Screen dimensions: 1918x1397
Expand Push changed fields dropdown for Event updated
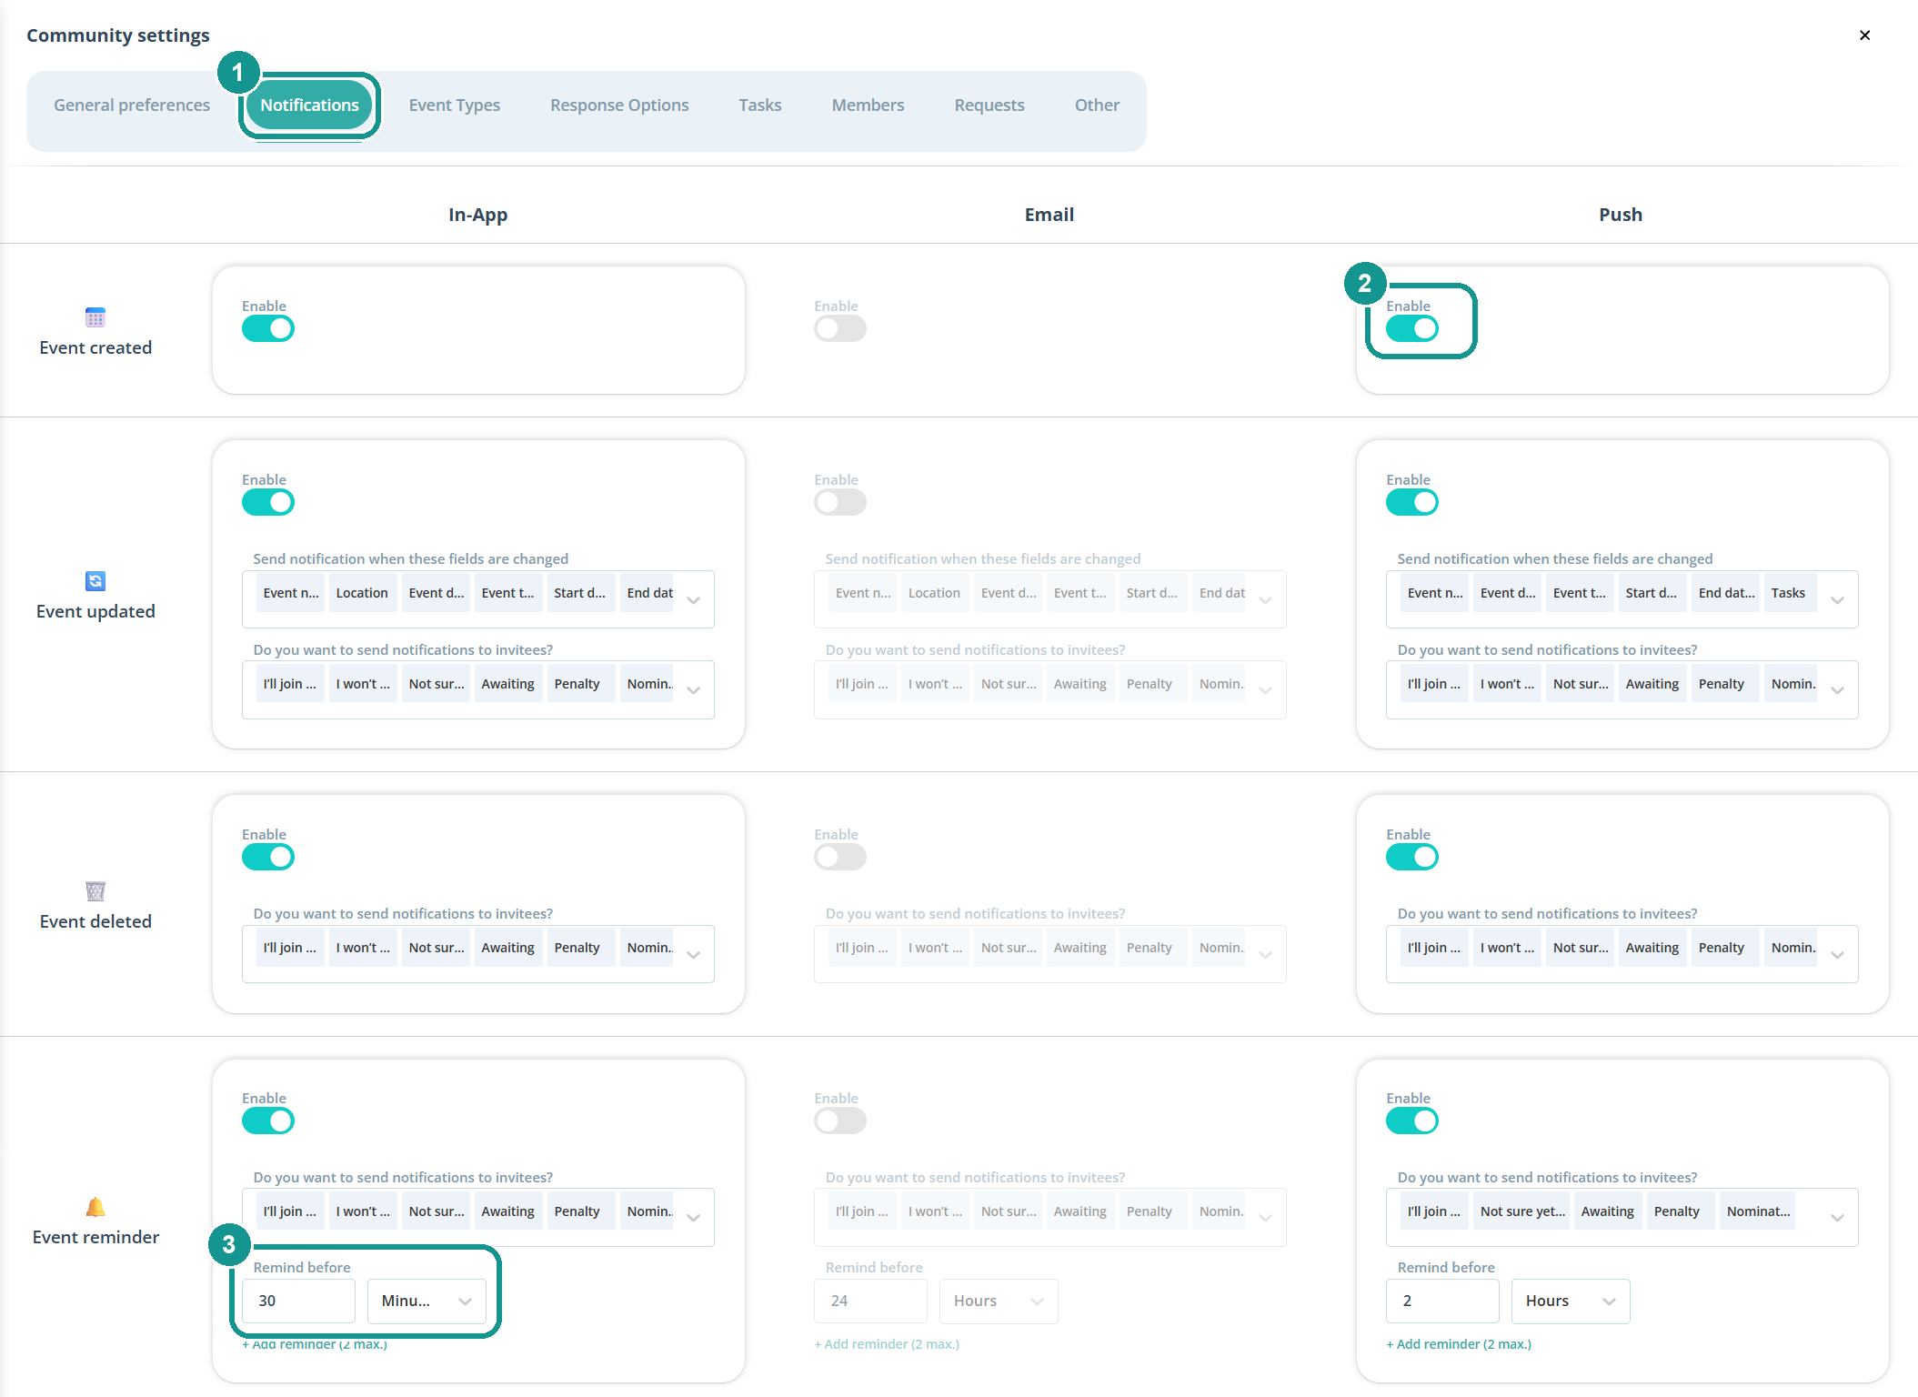[x=1838, y=600]
